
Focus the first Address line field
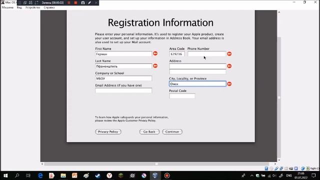pyautogui.click(x=197, y=66)
